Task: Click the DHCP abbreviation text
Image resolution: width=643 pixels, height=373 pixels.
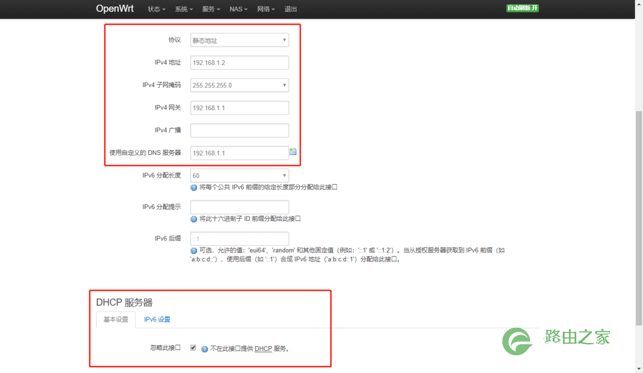Action: click(x=264, y=349)
